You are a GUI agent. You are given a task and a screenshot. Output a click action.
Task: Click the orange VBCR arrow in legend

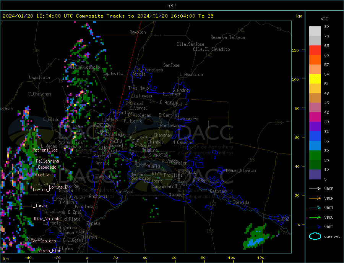[x=315, y=198]
